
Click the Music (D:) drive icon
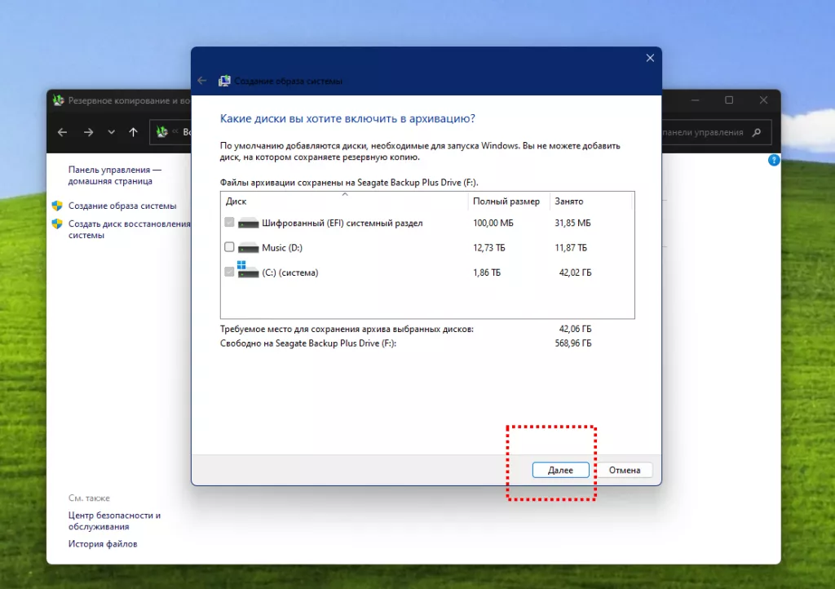click(248, 247)
